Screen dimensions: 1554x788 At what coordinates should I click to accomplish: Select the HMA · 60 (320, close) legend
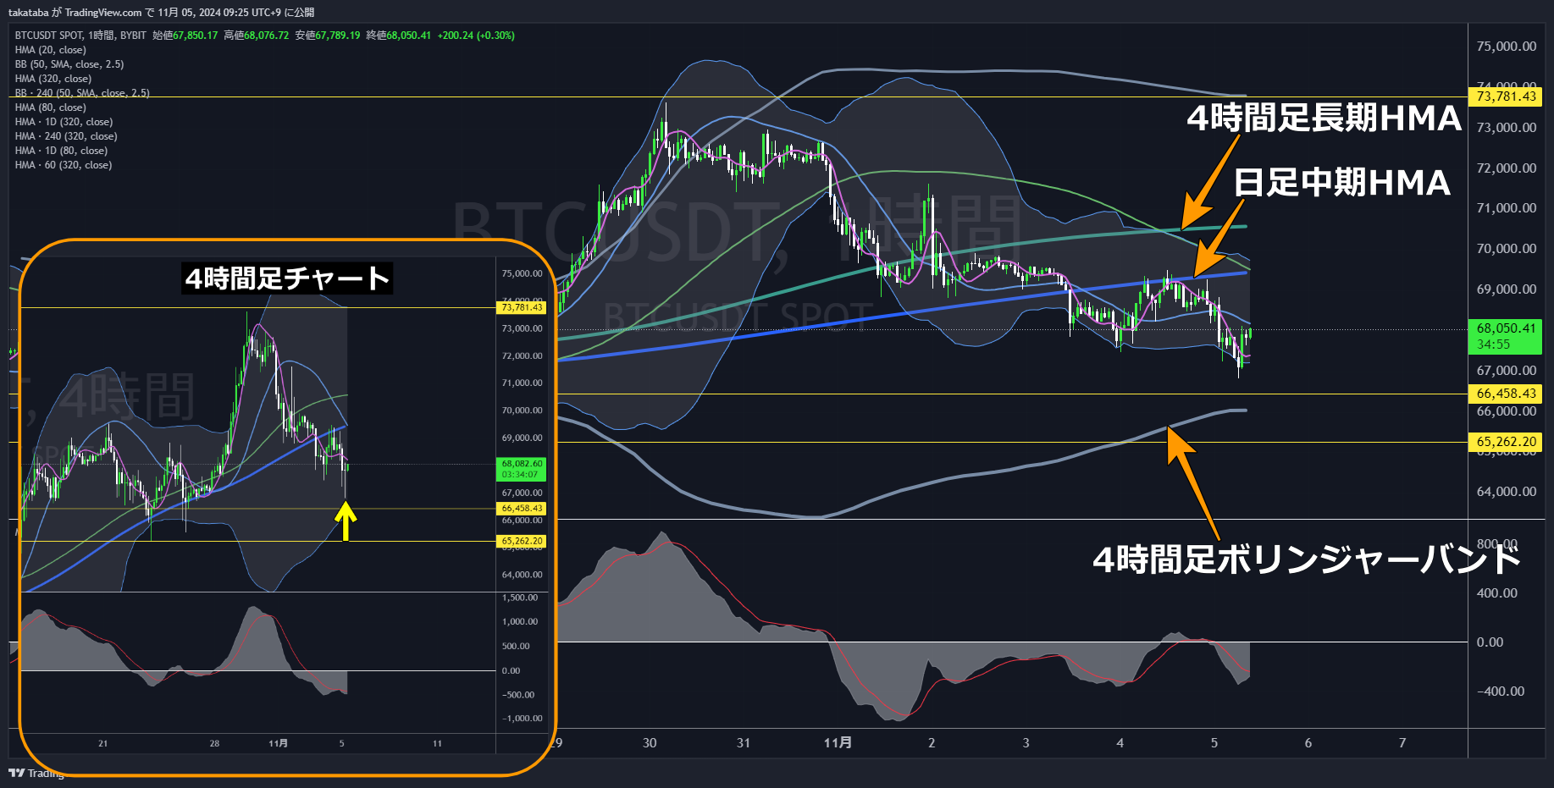click(64, 165)
